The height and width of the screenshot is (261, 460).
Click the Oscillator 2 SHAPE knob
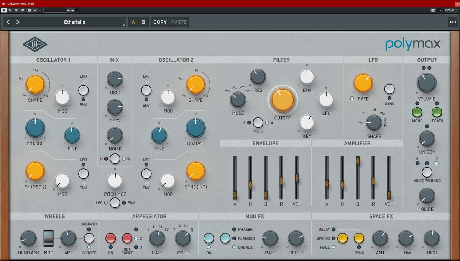(195, 85)
